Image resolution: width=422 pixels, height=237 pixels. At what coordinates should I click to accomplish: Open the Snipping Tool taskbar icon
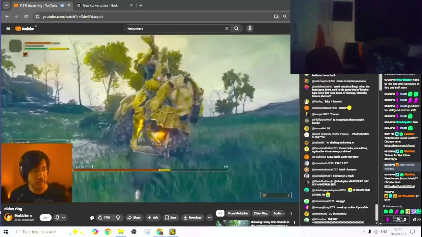[x=147, y=232]
